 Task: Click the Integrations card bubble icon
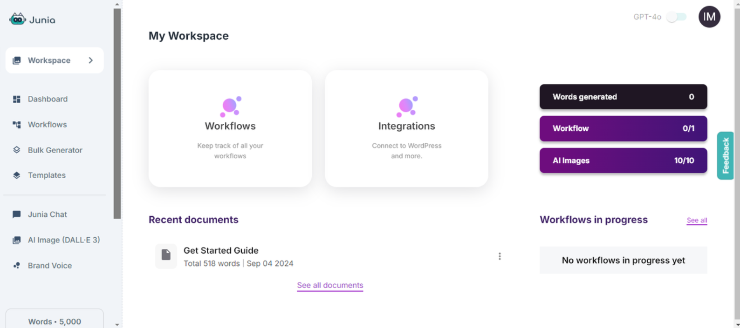(x=407, y=107)
